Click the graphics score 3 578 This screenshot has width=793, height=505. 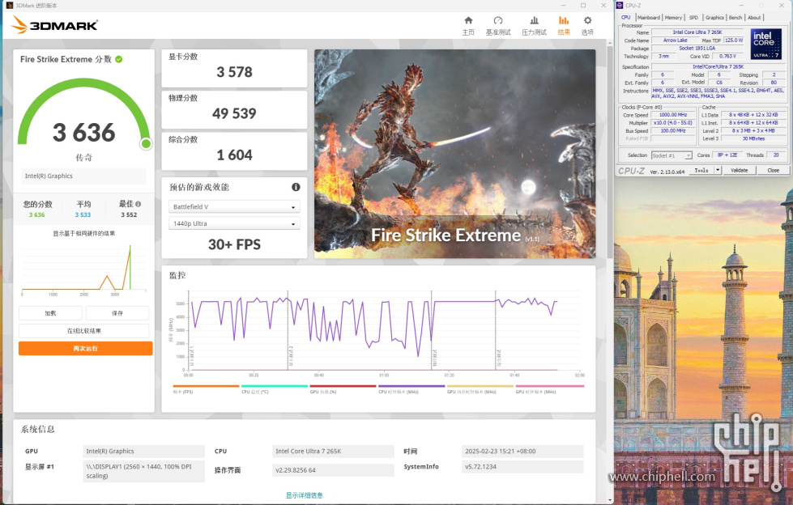(234, 72)
